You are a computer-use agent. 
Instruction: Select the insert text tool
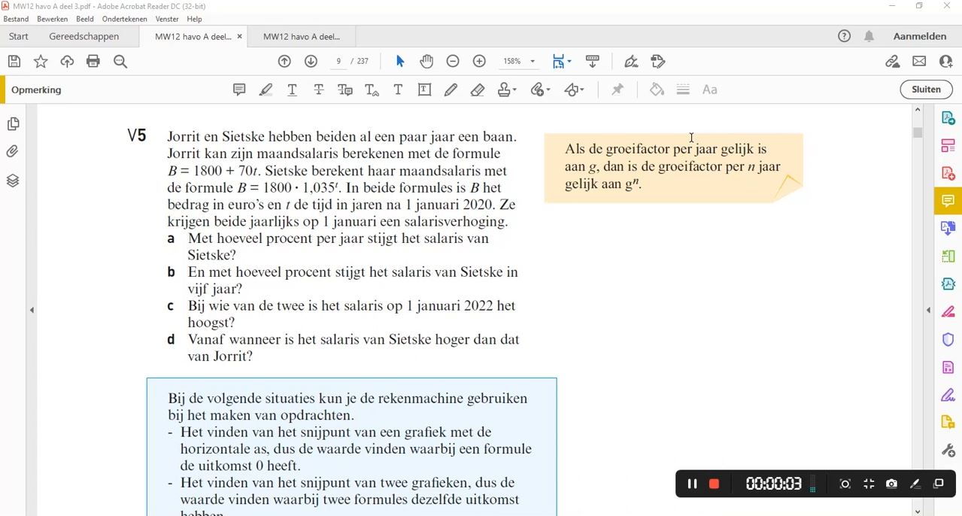click(372, 90)
